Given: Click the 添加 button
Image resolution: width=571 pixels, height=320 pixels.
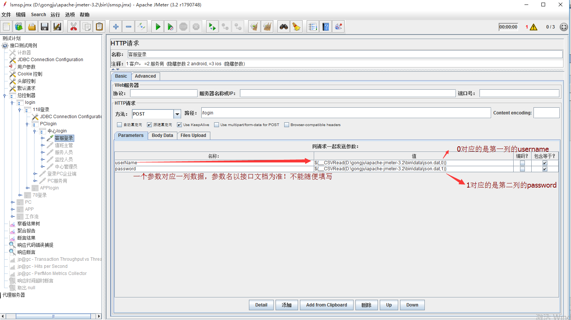Looking at the screenshot, I should click(x=287, y=305).
